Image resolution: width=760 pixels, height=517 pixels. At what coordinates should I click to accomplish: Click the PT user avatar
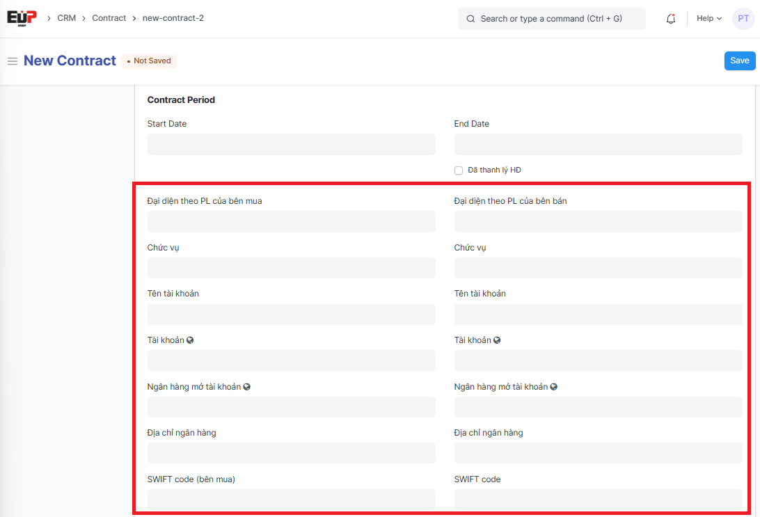pyautogui.click(x=743, y=19)
